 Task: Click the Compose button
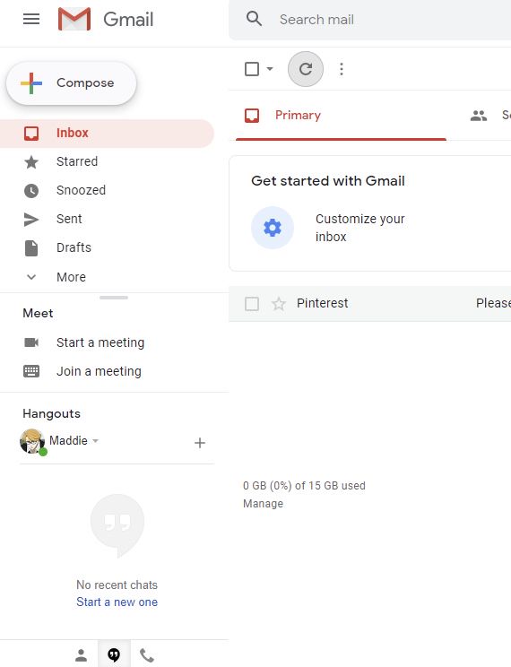(71, 83)
